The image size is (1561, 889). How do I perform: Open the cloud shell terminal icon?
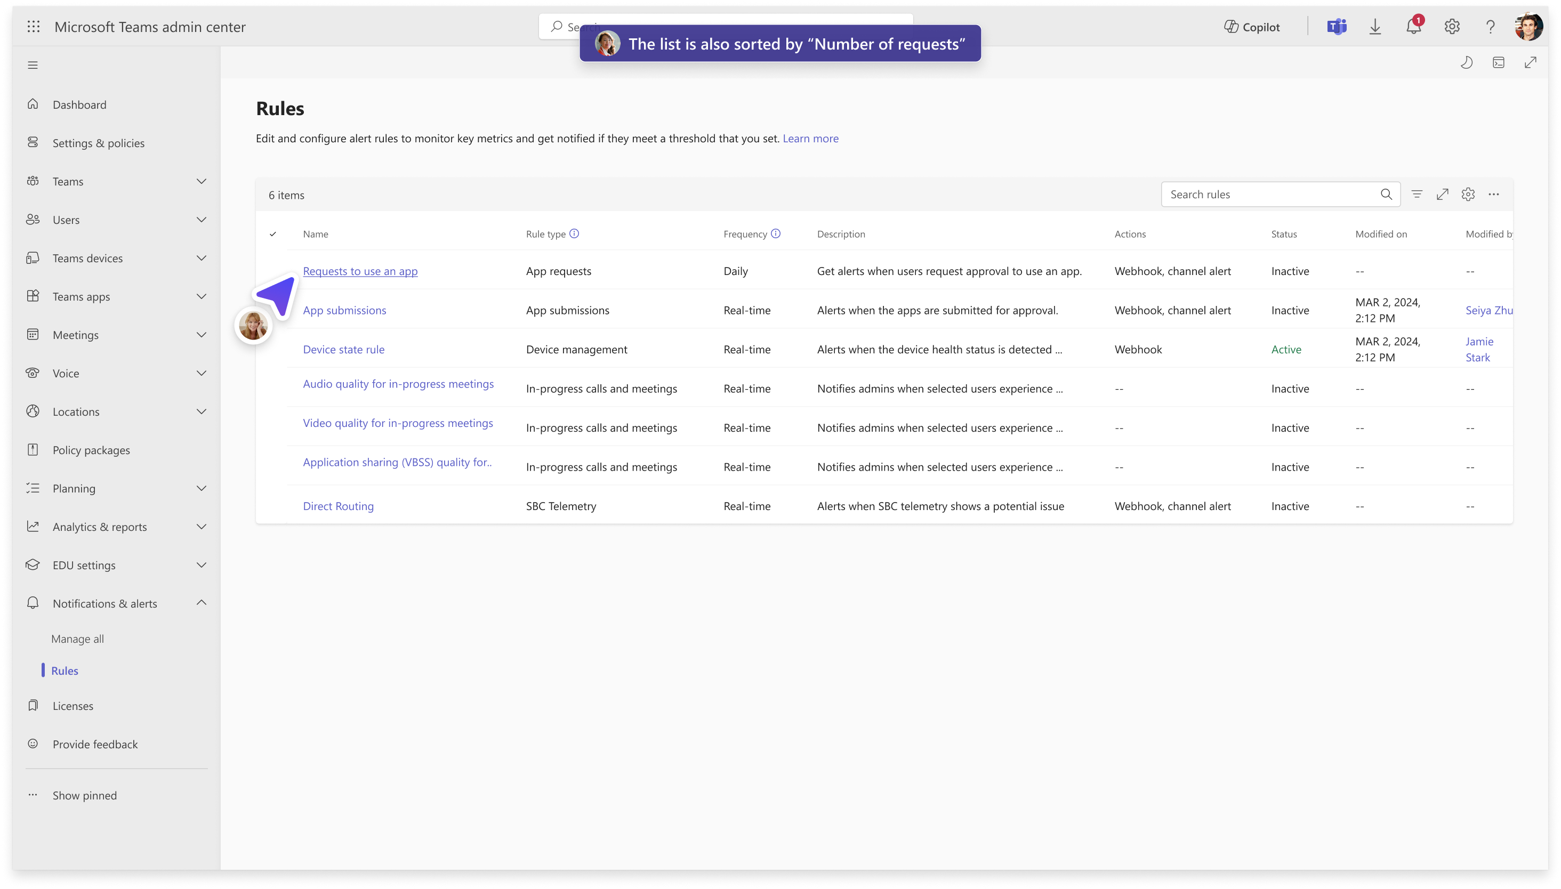1499,62
